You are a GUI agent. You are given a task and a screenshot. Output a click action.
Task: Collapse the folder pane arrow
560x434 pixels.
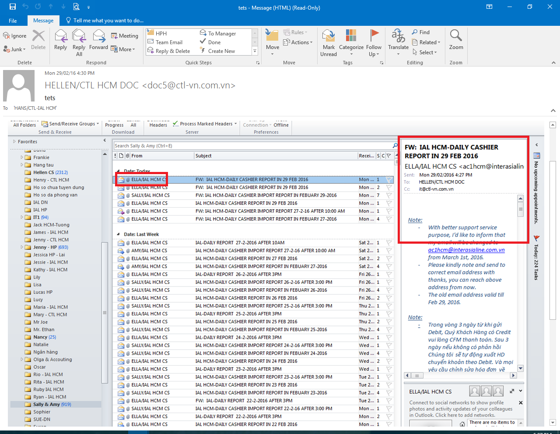(105, 140)
